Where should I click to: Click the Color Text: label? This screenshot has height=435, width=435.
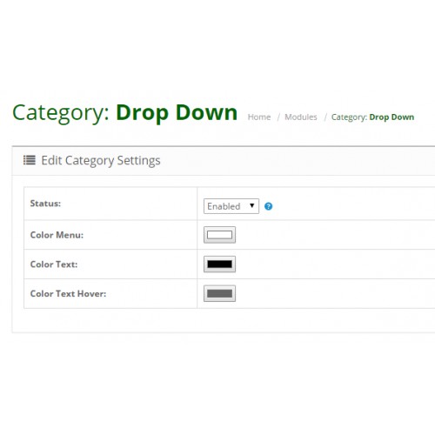click(x=54, y=264)
